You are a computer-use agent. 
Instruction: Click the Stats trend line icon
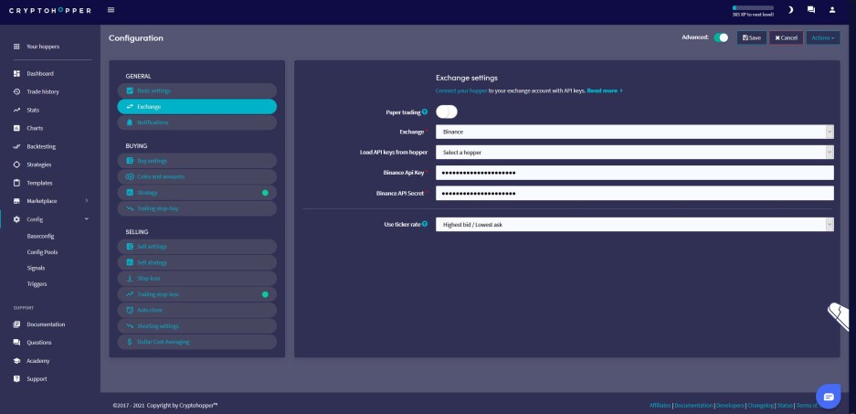tap(16, 111)
